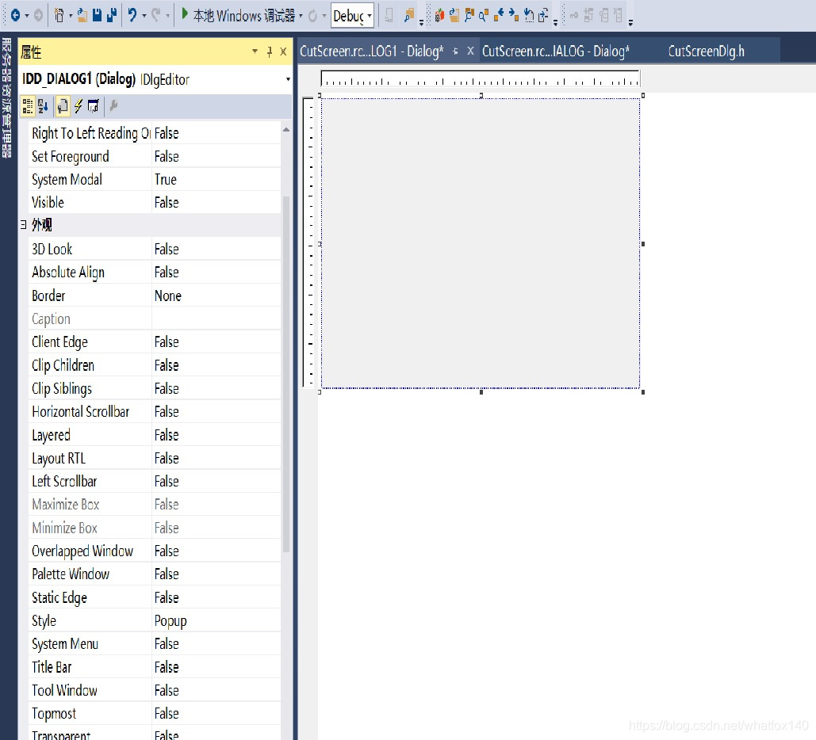Click the Save All double-disk icon
The height and width of the screenshot is (740, 816).
click(111, 16)
